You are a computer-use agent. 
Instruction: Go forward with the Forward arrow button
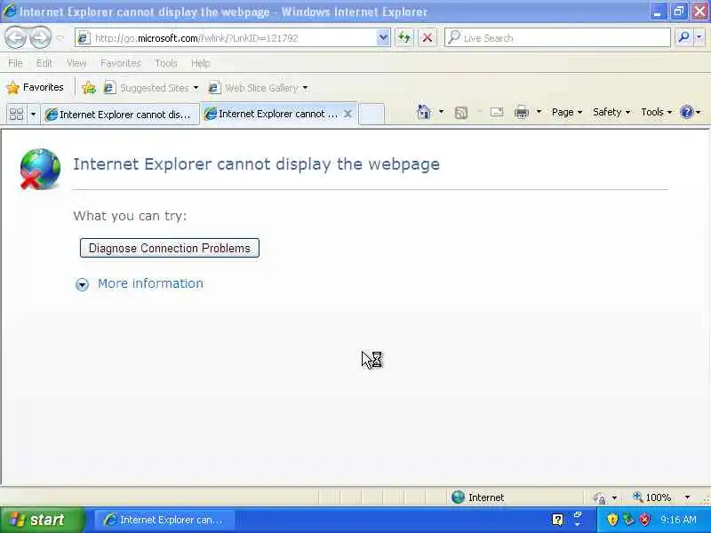click(x=40, y=38)
